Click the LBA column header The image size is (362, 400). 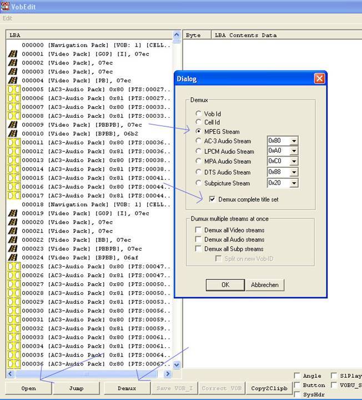click(x=89, y=35)
